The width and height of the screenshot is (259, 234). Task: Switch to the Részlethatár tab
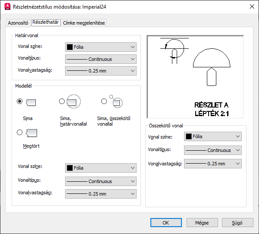click(46, 22)
